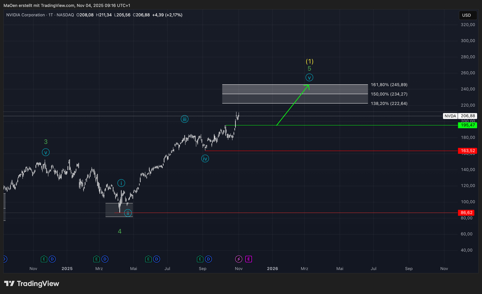This screenshot has width=482, height=294.
Task: Click magenta upcoming earnings badge near November
Action: click(x=249, y=259)
